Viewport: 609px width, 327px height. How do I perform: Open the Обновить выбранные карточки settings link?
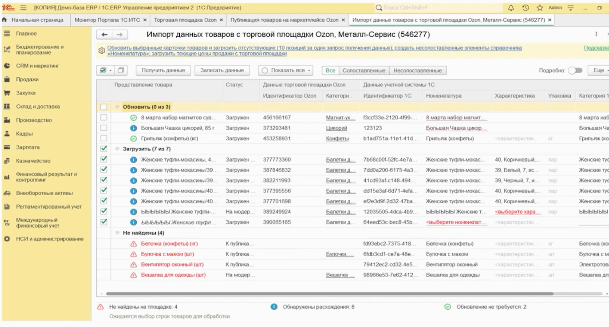[314, 51]
